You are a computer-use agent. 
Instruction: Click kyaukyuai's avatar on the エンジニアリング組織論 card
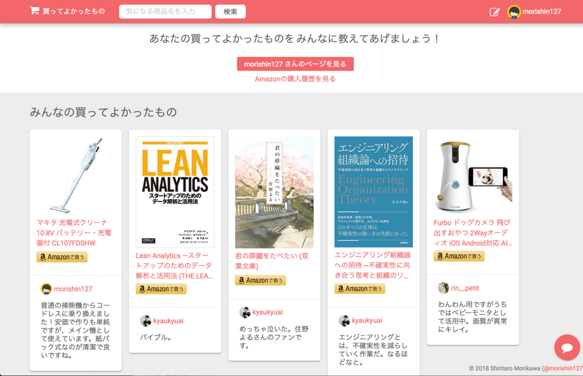(x=344, y=320)
